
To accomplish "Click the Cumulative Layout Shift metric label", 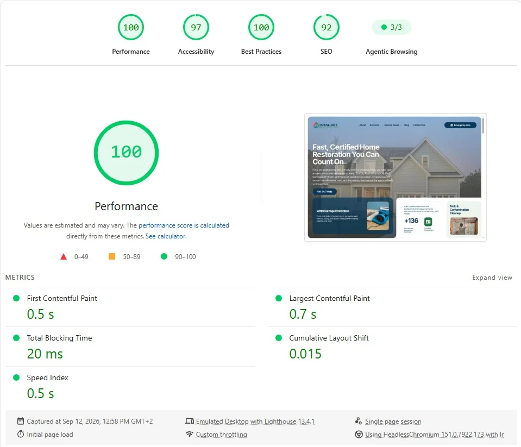I will 329,338.
